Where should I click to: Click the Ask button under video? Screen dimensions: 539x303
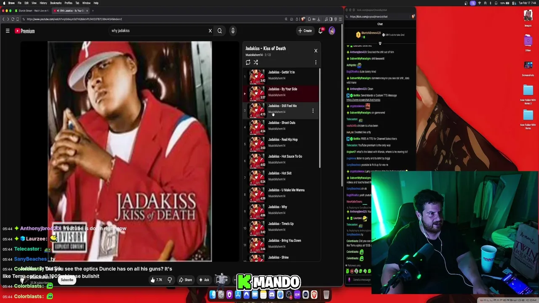[x=204, y=280]
